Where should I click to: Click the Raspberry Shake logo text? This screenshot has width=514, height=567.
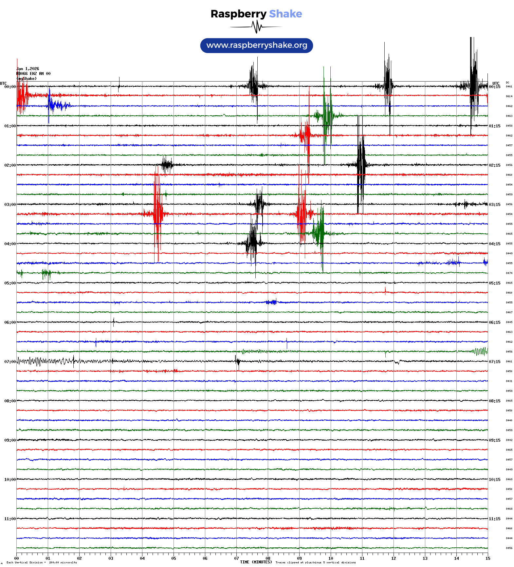click(x=256, y=14)
